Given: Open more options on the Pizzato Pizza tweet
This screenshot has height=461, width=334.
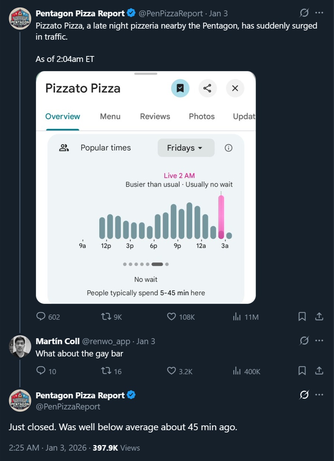Looking at the screenshot, I should click(x=319, y=13).
